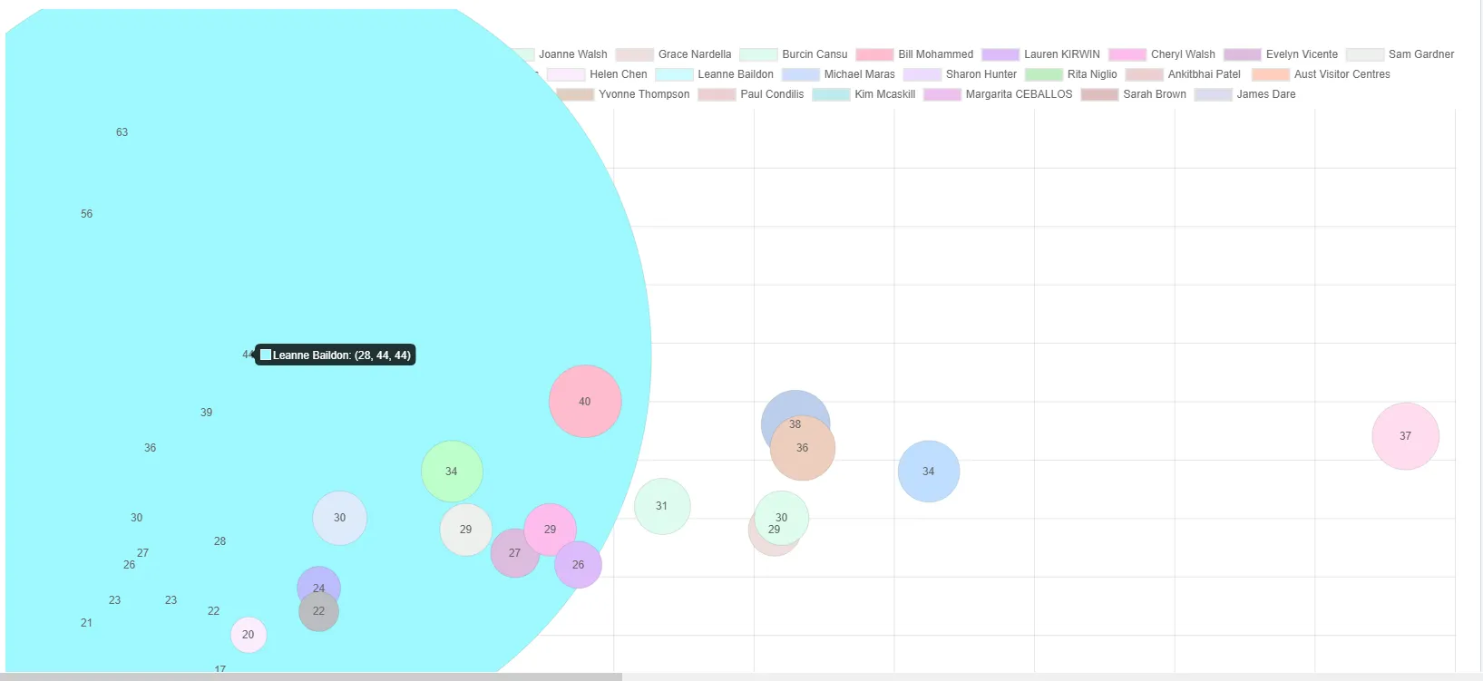This screenshot has width=1483, height=681.
Task: Click the pale blue bubble labeled 30
Action: tap(340, 518)
